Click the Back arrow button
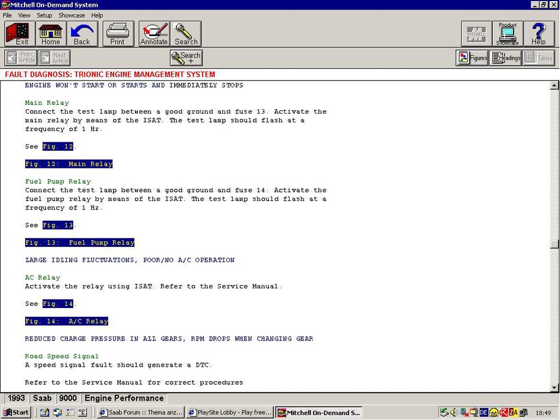Viewport: 560px width, 420px height. [82, 34]
